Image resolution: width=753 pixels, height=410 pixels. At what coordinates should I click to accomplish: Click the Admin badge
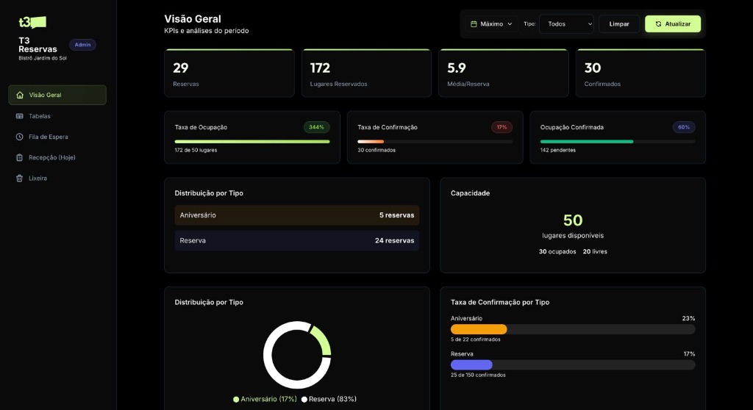coord(82,45)
